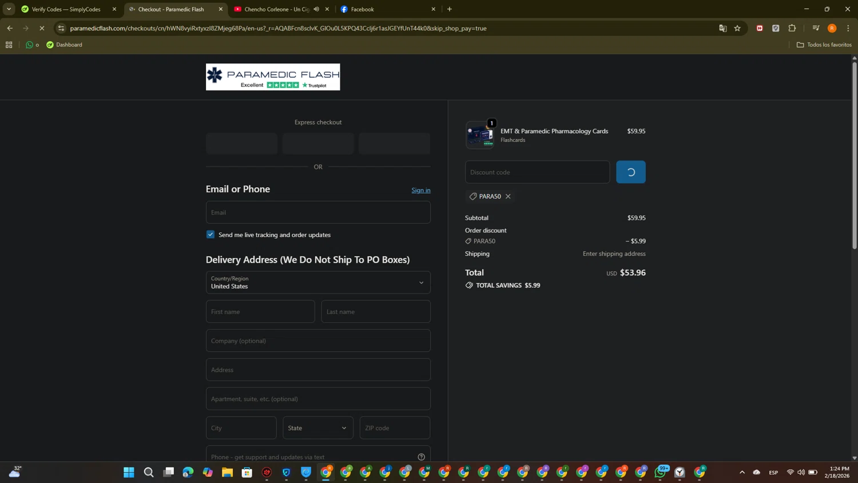The image size is (858, 483).
Task: Click the first express checkout button
Action: pos(241,144)
